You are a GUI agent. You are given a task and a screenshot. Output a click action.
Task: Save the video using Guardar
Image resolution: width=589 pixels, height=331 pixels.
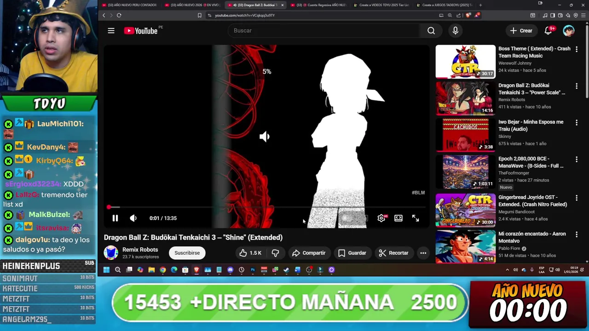pyautogui.click(x=352, y=253)
